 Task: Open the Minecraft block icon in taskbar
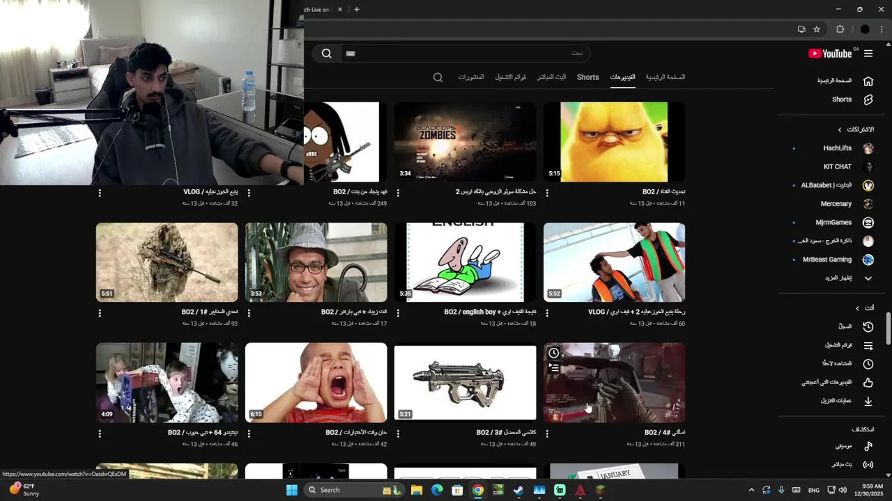tap(601, 490)
